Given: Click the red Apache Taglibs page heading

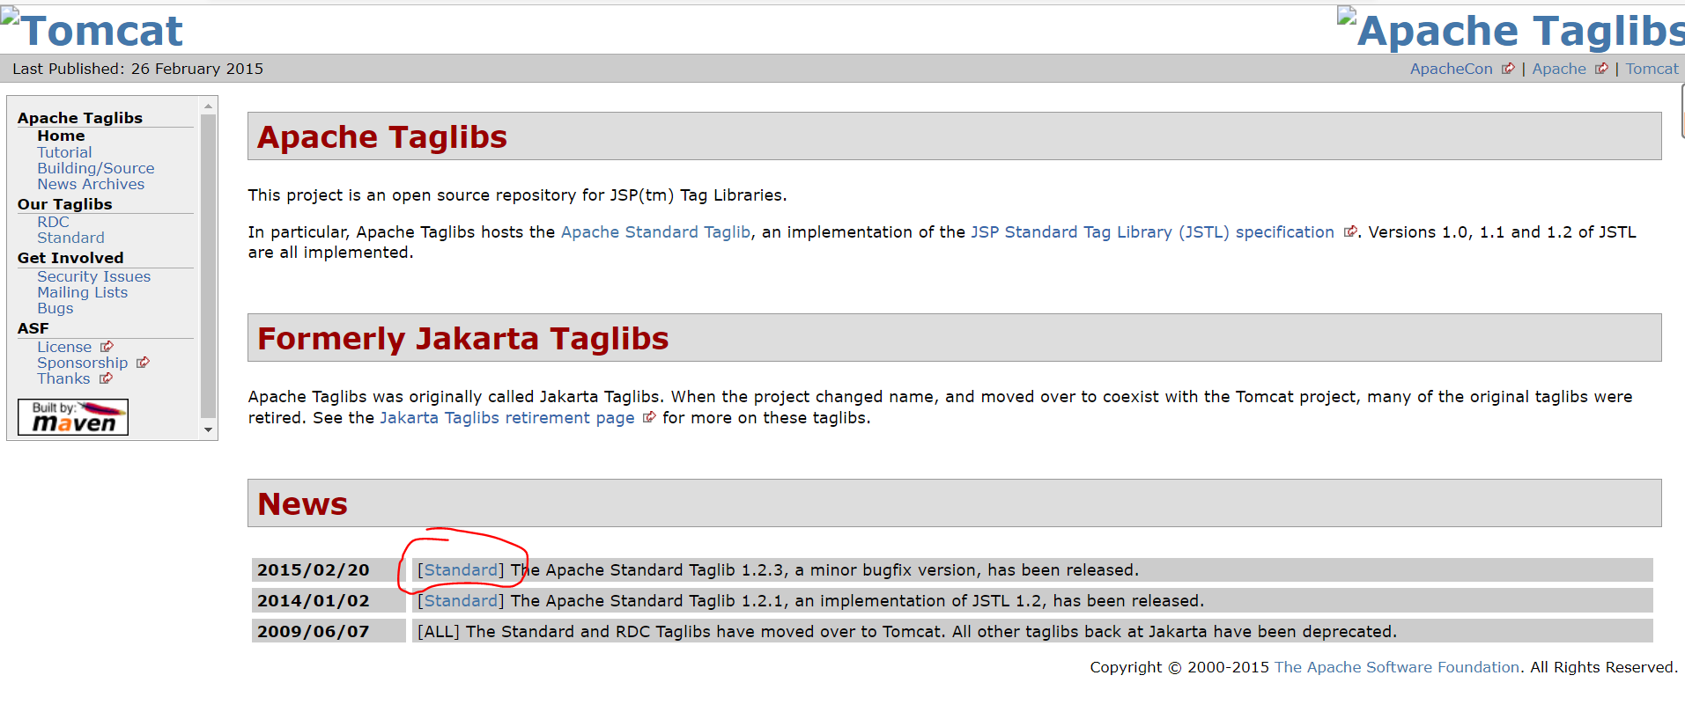Looking at the screenshot, I should pyautogui.click(x=382, y=137).
